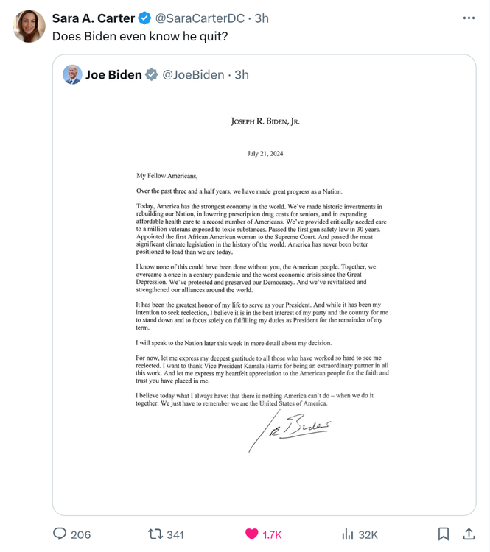490x552 pixels.
Task: Click Sara's post 3h timestamp
Action: pyautogui.click(x=262, y=18)
